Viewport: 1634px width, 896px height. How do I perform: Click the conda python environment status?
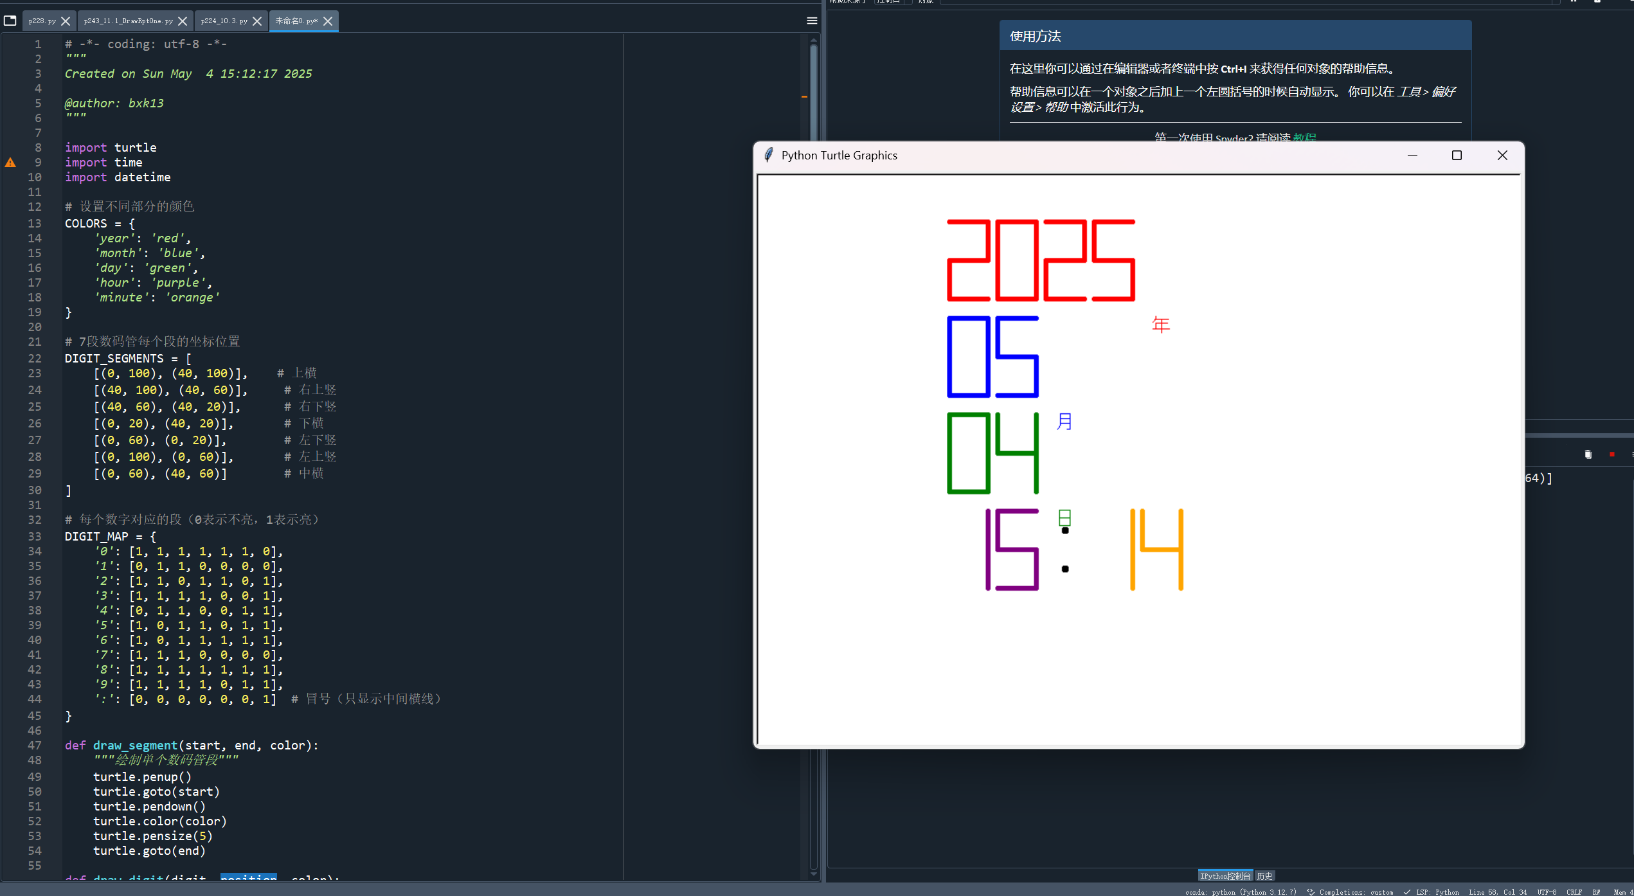1240,892
